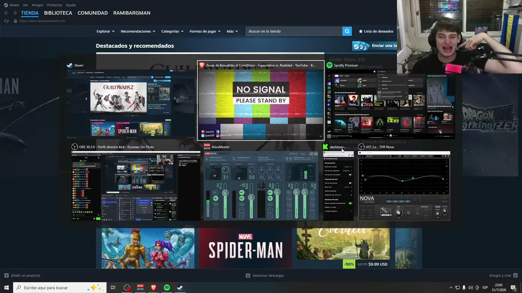Image resolution: width=522 pixels, height=293 pixels.
Task: Open Brave browser from the taskbar
Action: [153, 288]
